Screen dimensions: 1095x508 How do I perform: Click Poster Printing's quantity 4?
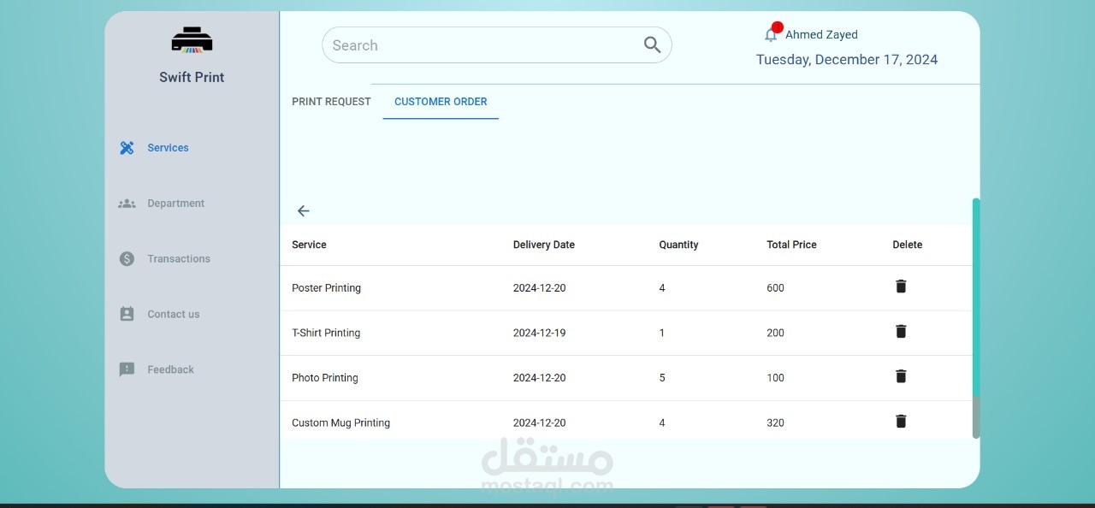(662, 288)
